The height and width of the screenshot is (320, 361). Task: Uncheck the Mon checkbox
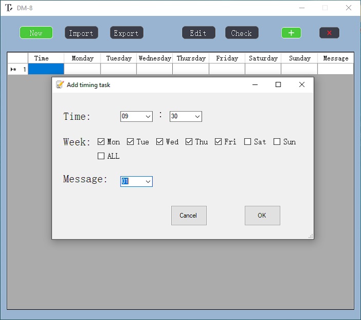pyautogui.click(x=101, y=142)
